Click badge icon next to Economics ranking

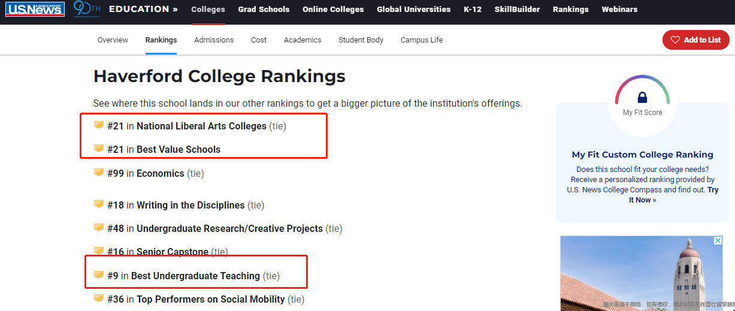click(x=99, y=173)
